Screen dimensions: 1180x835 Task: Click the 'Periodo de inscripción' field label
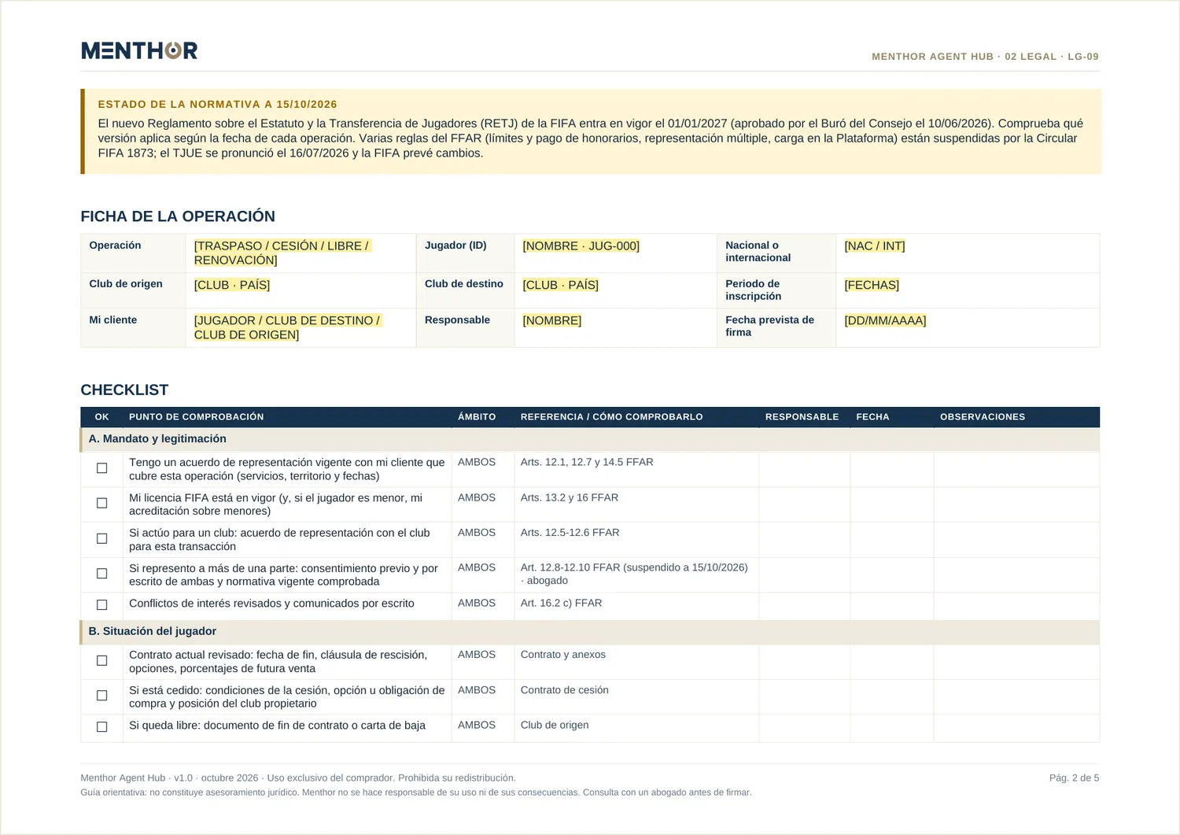click(754, 290)
